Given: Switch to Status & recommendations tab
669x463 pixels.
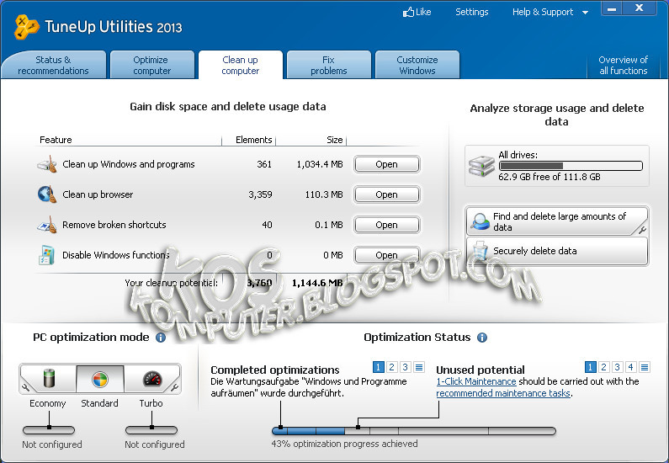Looking at the screenshot, I should pos(53,65).
